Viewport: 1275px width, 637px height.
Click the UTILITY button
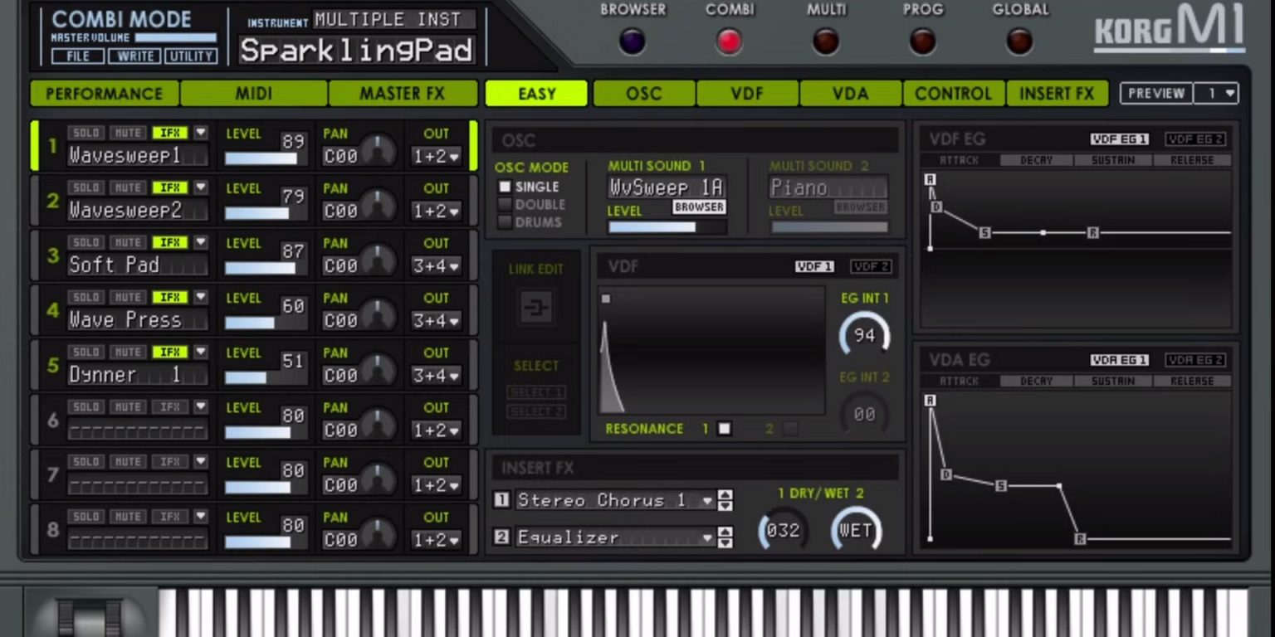(190, 56)
